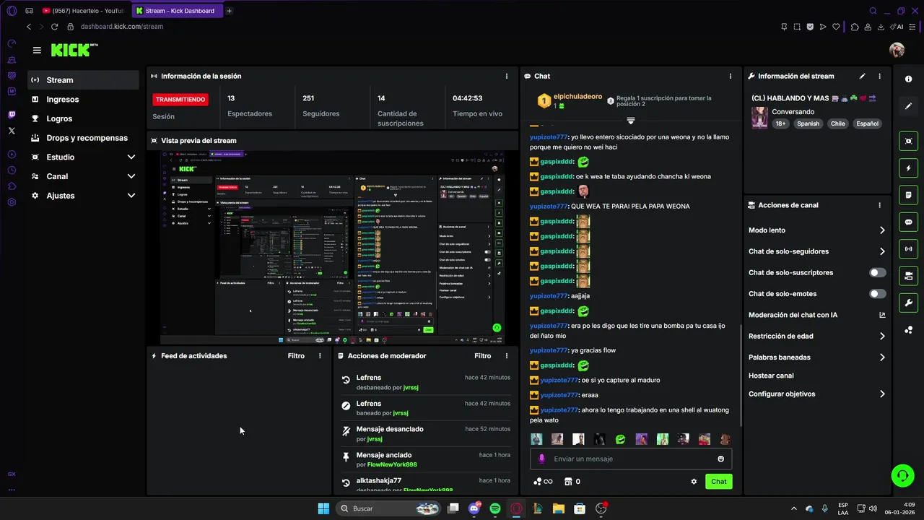Open FlowNewYork898 link under Mensaje anclado
This screenshot has width=924, height=520.
[392, 464]
